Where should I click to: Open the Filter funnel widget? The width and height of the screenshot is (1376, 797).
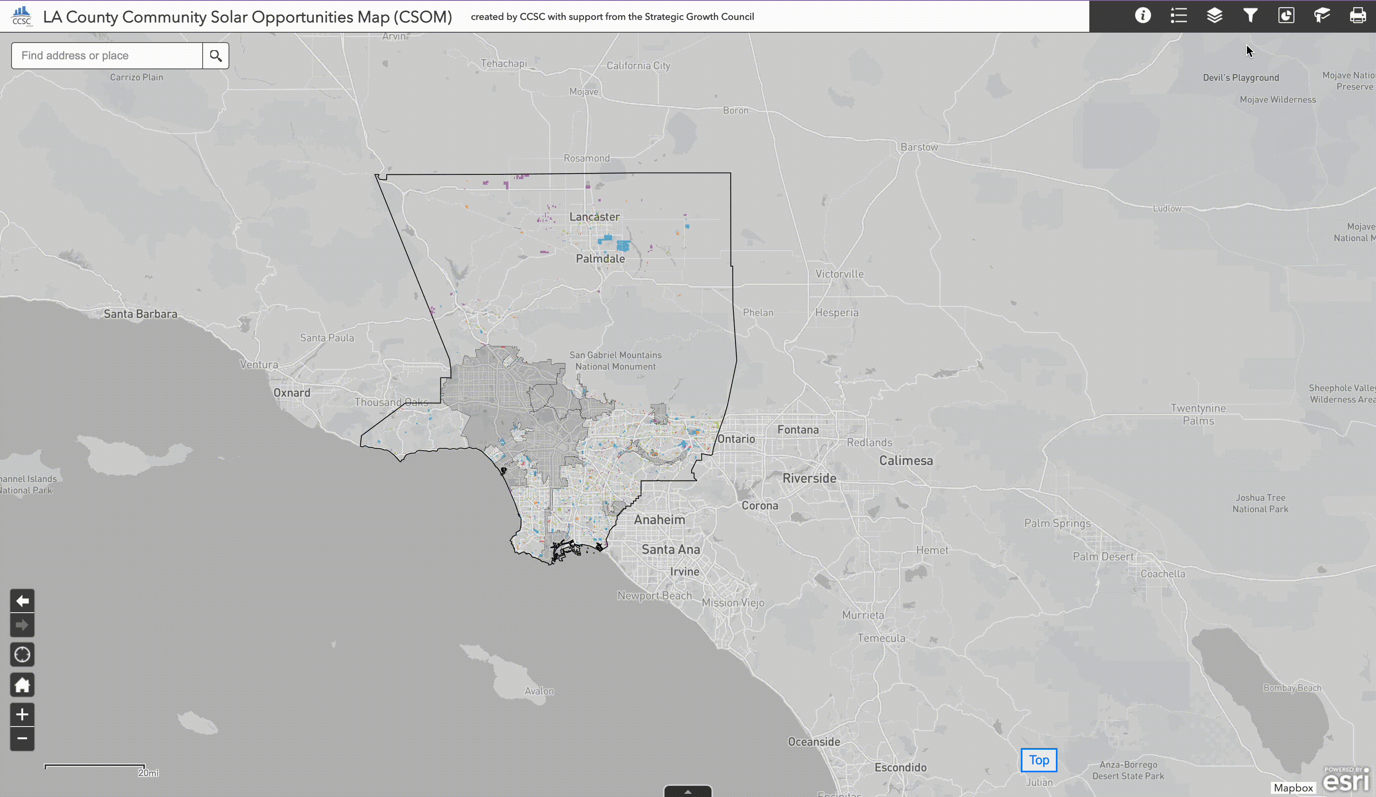coord(1251,16)
